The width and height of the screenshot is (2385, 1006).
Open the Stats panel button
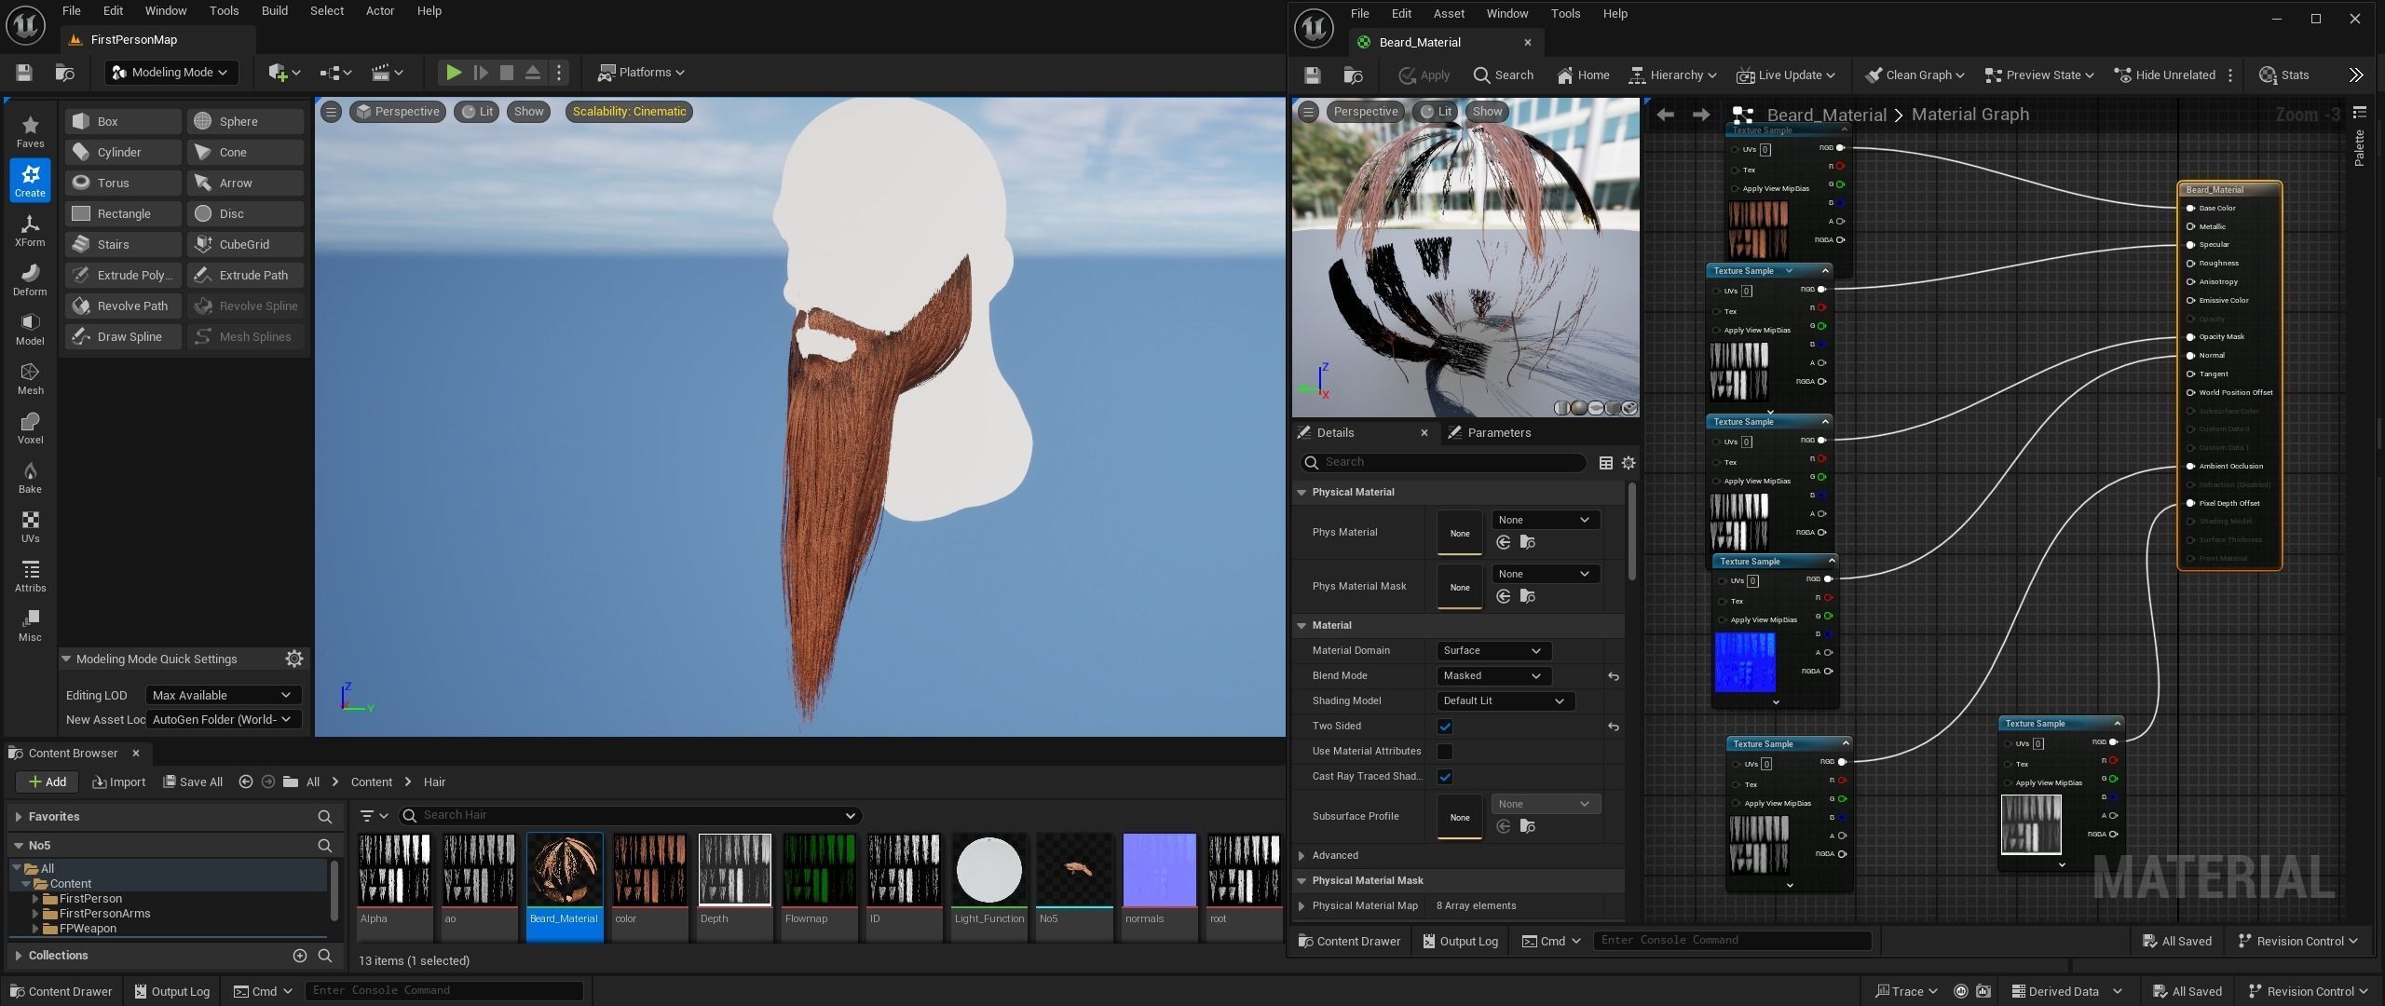(2284, 75)
